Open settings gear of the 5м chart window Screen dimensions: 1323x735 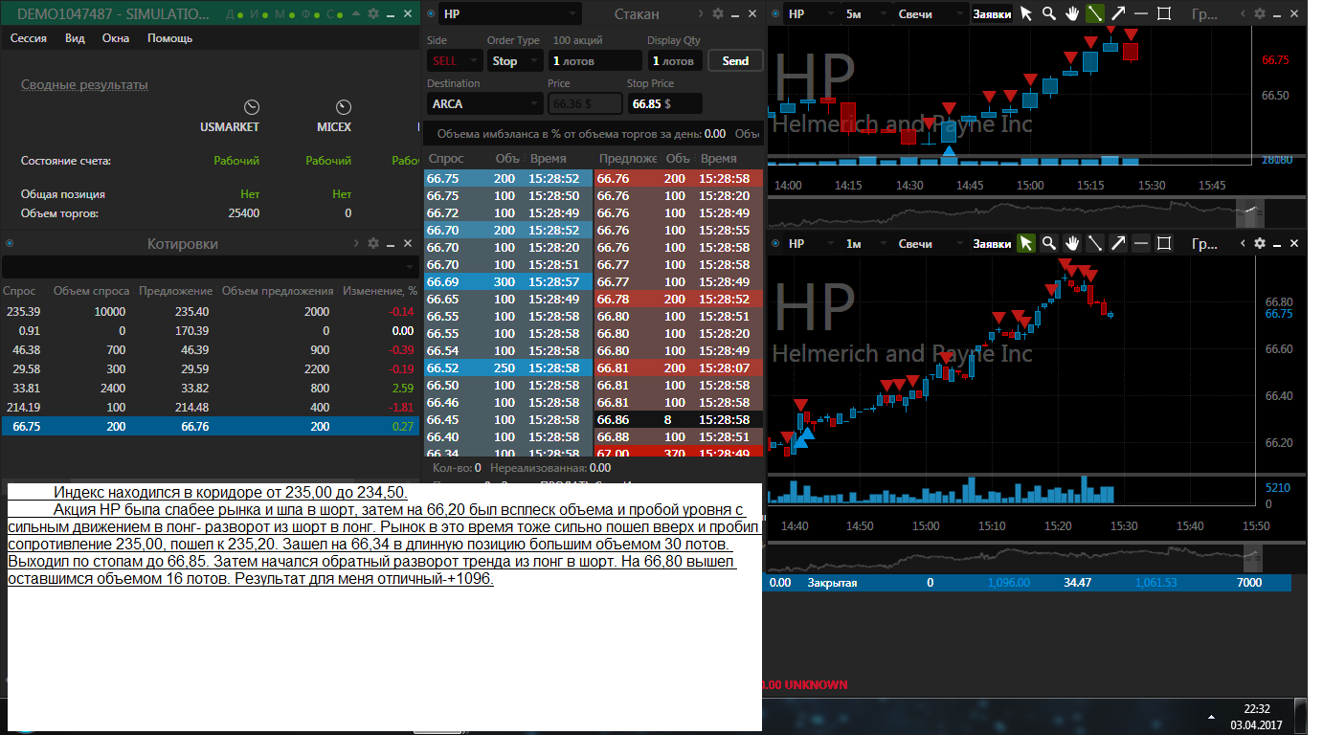coord(1260,13)
